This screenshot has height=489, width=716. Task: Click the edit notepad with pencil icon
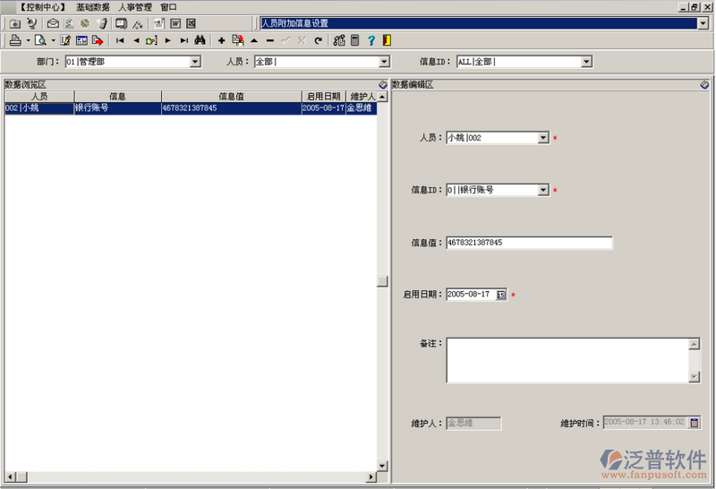[x=65, y=40]
